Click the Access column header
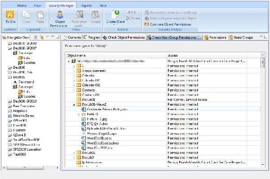270x179 pixels. click(x=207, y=55)
